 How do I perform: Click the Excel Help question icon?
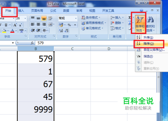tap(141, 11)
